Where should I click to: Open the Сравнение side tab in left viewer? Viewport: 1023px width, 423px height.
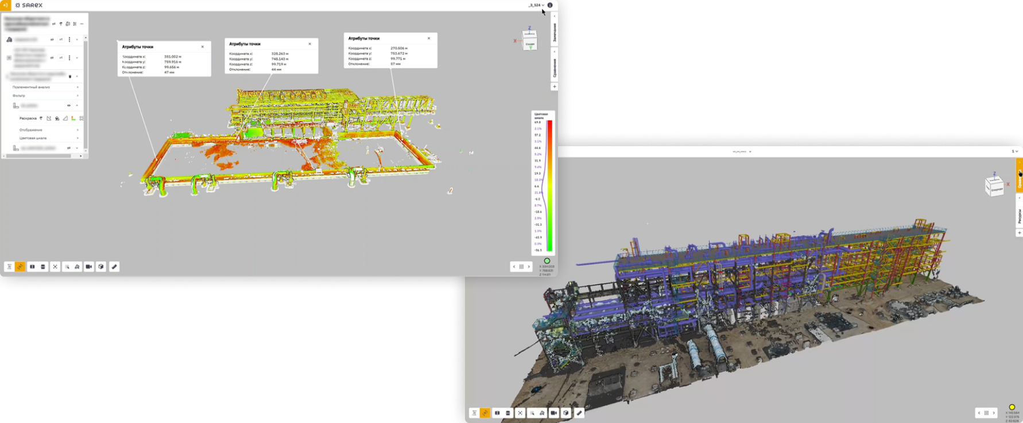(x=555, y=68)
